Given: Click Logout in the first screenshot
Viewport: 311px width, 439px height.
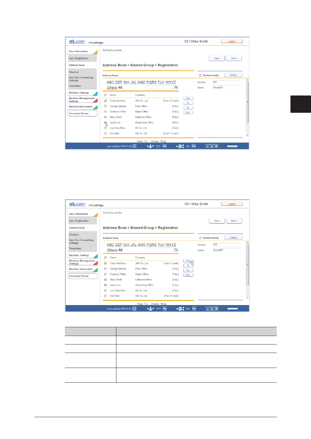Looking at the screenshot, I should pyautogui.click(x=232, y=41).
